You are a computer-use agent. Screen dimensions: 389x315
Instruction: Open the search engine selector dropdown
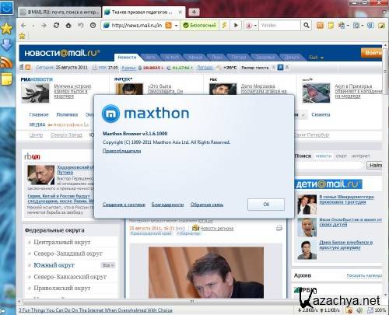(255, 26)
